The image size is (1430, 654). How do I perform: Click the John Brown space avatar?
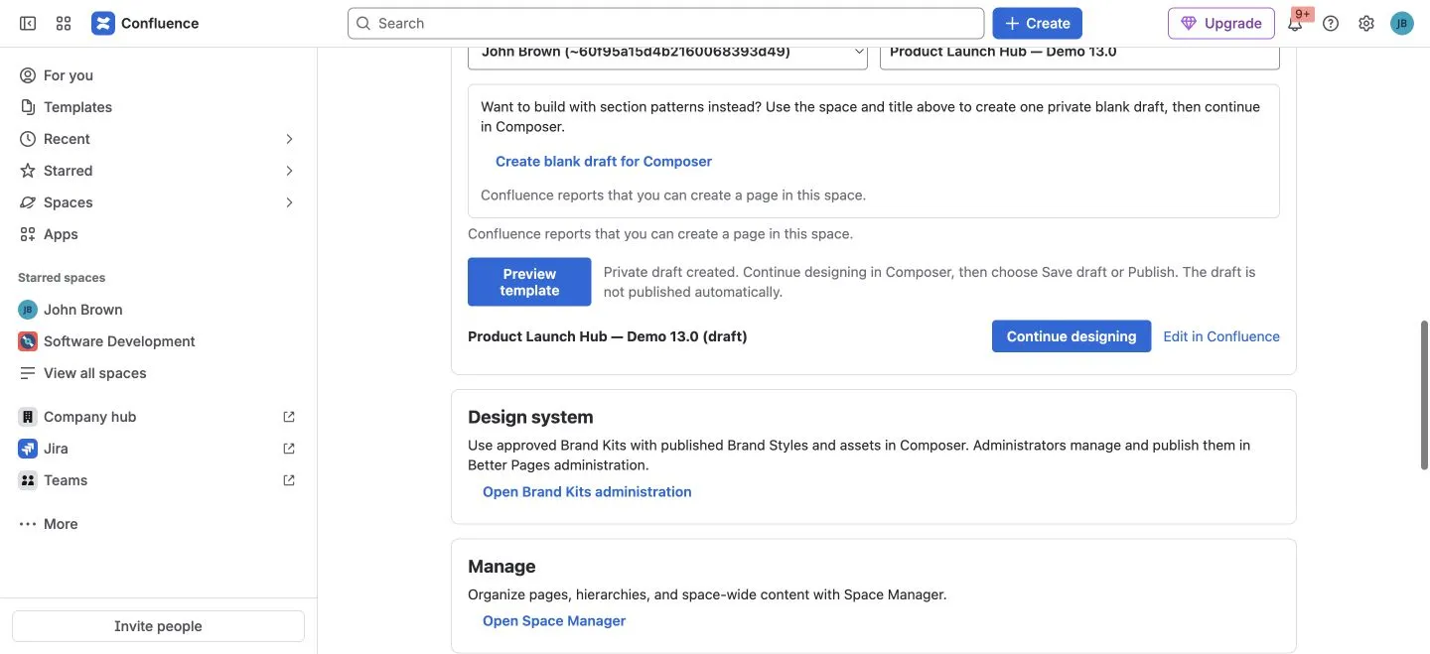tap(28, 310)
